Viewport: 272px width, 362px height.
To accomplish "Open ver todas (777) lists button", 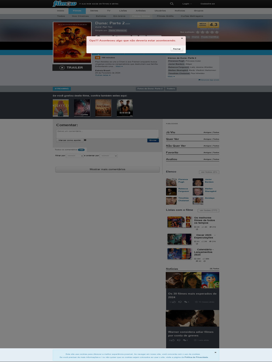I will [208, 211].
